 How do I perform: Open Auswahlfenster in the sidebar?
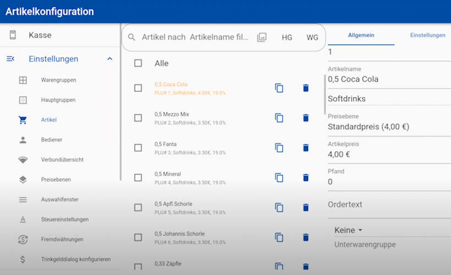click(x=60, y=199)
